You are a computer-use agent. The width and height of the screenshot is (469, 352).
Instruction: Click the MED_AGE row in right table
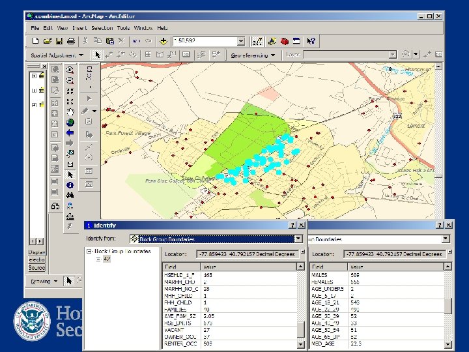point(377,344)
